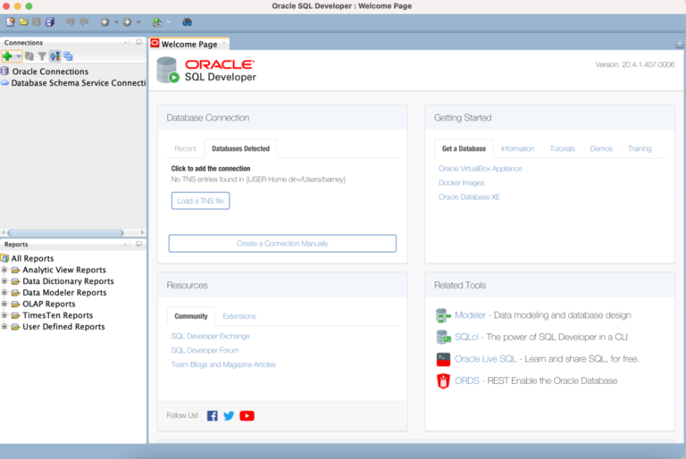Open the Forward history dropdown arrow
Screen dimensions: 686x459
tap(138, 21)
